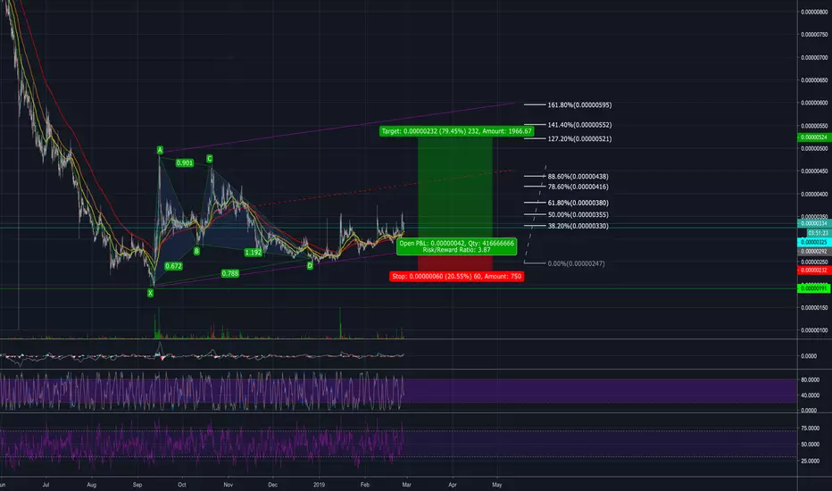Select the green profit zone of the long position
The width and height of the screenshot is (832, 491).
coord(455,186)
